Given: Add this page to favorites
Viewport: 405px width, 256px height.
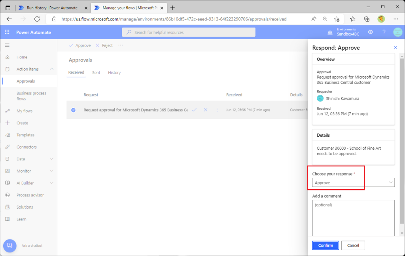Looking at the screenshot, I should [337, 19].
